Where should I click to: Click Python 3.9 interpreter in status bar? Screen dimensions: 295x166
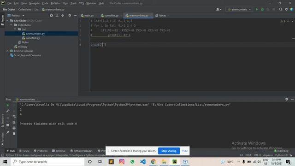(x=281, y=155)
